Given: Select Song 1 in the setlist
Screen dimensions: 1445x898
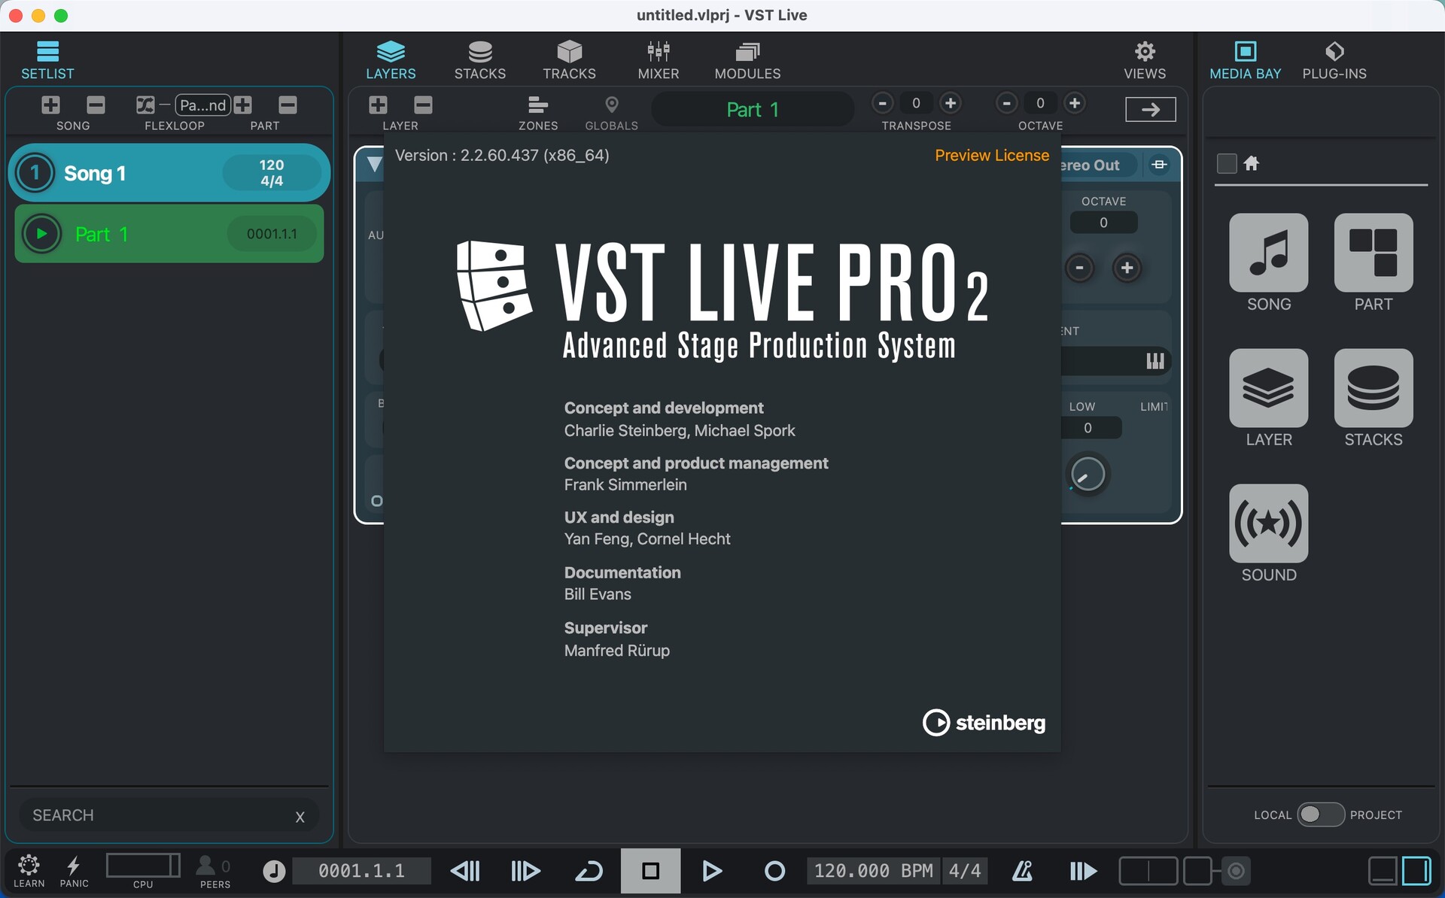Looking at the screenshot, I should [169, 173].
